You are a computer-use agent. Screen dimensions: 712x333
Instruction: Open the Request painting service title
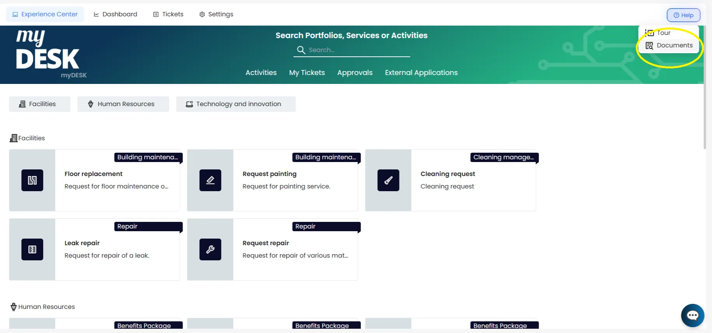(x=269, y=174)
